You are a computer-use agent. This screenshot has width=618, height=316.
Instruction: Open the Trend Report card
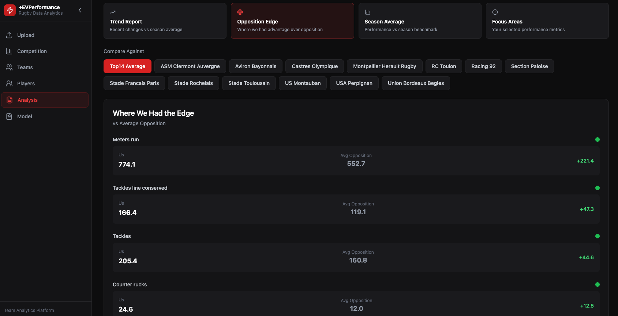[165, 21]
